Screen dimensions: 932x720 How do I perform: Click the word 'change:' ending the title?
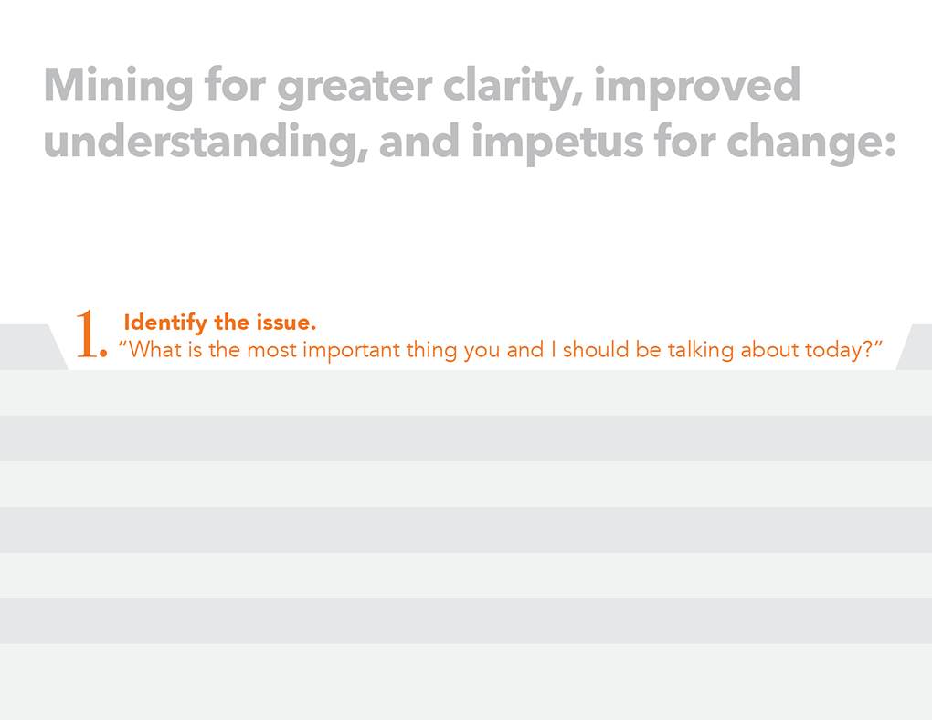point(809,143)
